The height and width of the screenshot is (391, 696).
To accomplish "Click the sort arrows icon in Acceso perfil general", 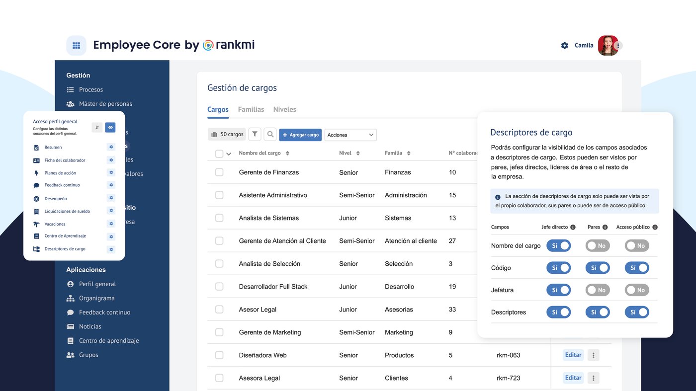I will pos(97,127).
